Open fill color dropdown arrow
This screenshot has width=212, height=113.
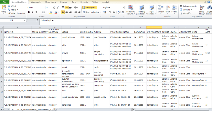pos(53,12)
